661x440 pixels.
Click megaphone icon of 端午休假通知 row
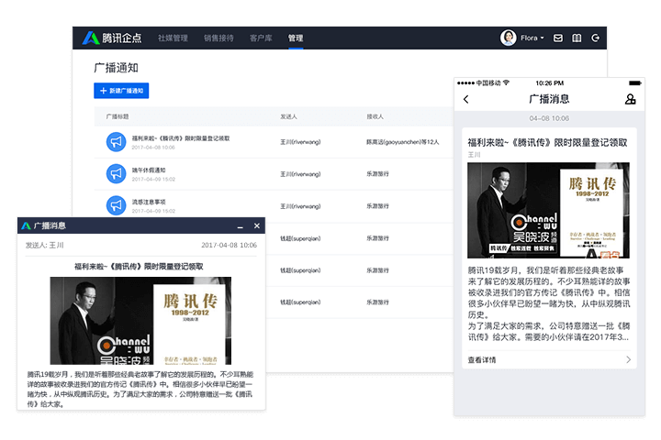click(x=116, y=173)
